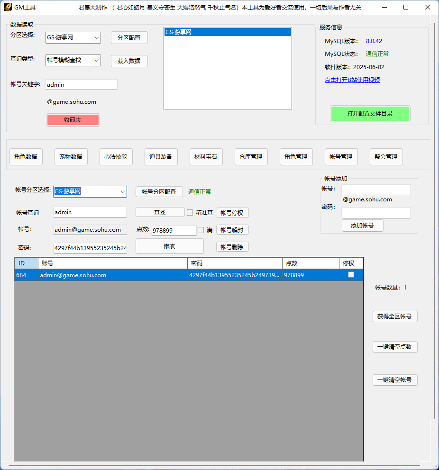Click the GM工具 app icon in title bar
The width and height of the screenshot is (439, 470).
point(8,7)
